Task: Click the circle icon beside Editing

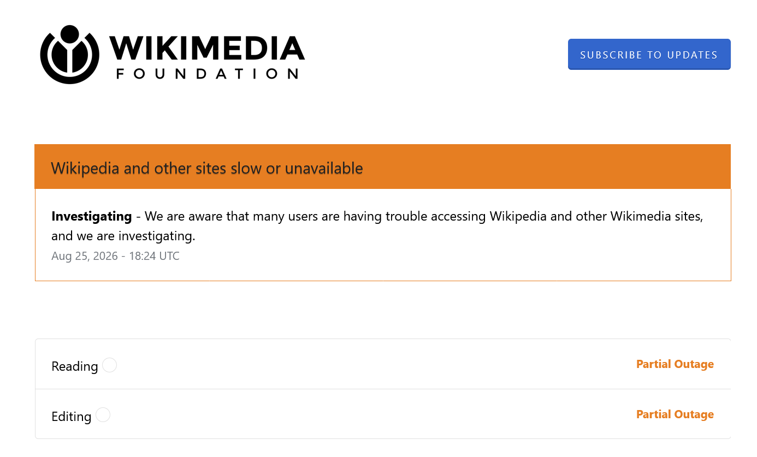Action: [x=103, y=415]
